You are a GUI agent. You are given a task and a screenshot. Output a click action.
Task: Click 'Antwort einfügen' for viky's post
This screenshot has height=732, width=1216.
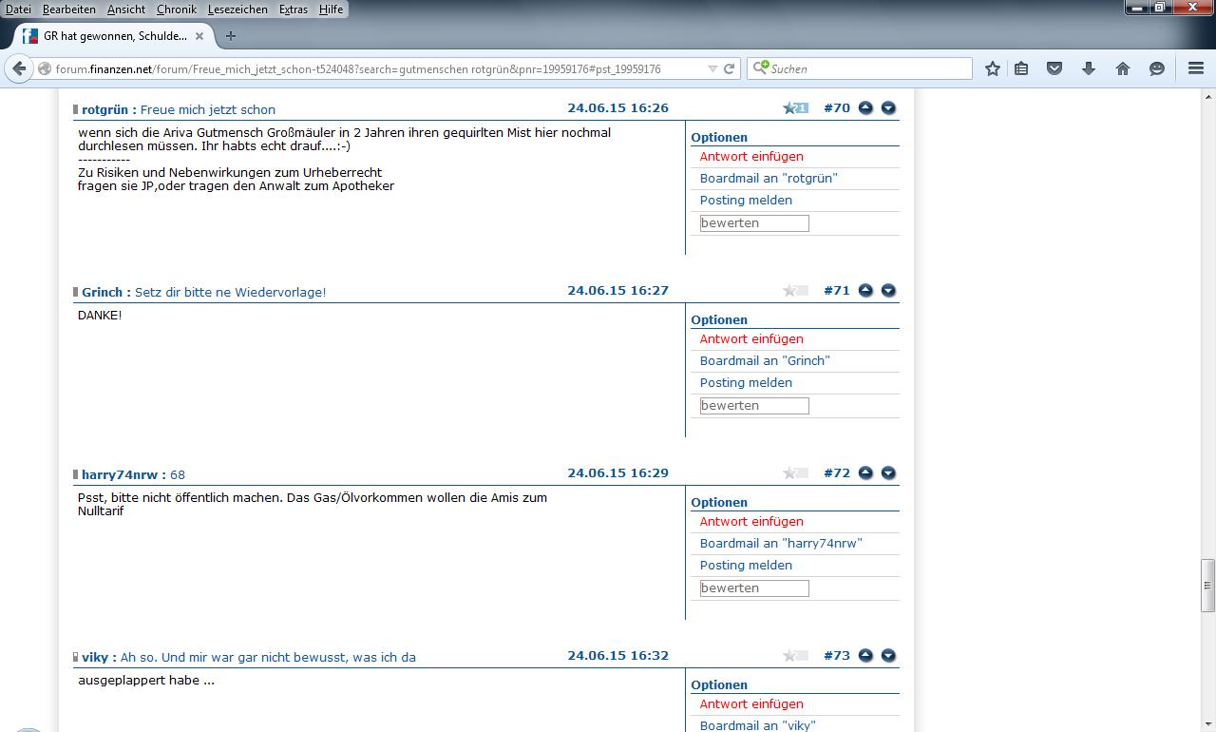(751, 704)
